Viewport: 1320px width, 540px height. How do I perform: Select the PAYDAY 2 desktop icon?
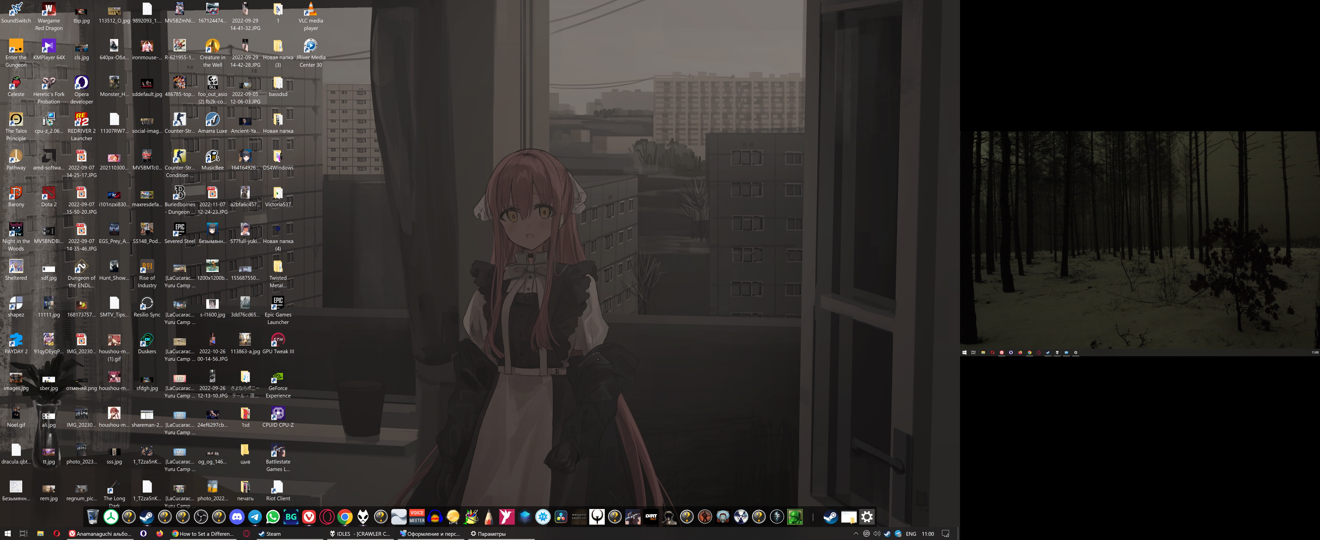[16, 344]
